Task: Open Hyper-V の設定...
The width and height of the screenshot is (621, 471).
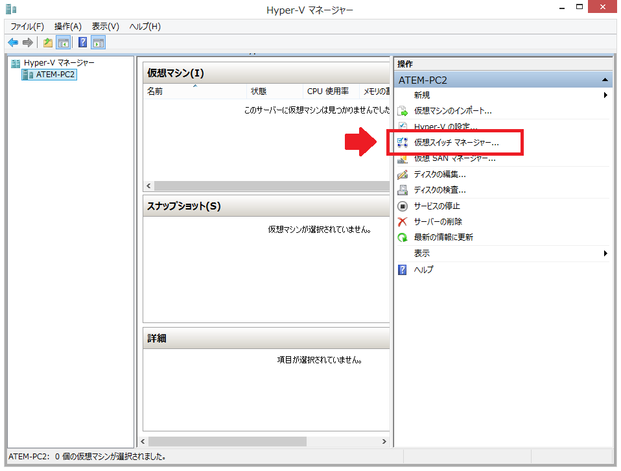Action: (x=446, y=127)
